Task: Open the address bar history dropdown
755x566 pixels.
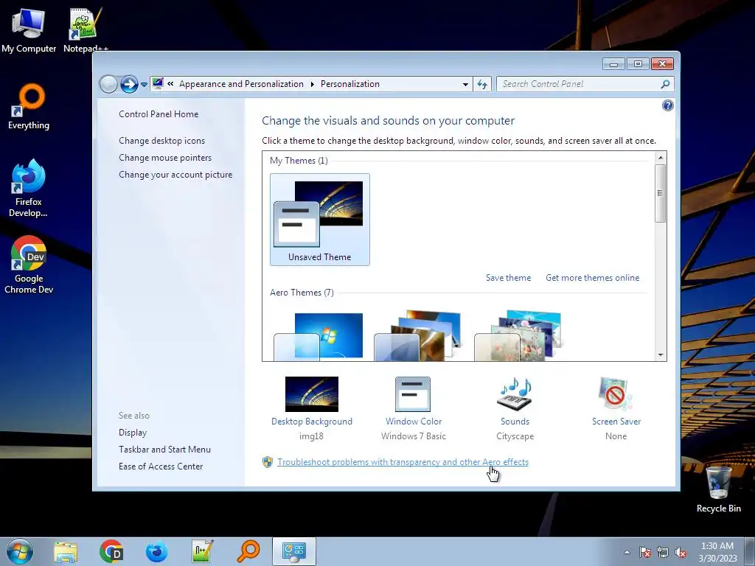Action: (x=465, y=84)
